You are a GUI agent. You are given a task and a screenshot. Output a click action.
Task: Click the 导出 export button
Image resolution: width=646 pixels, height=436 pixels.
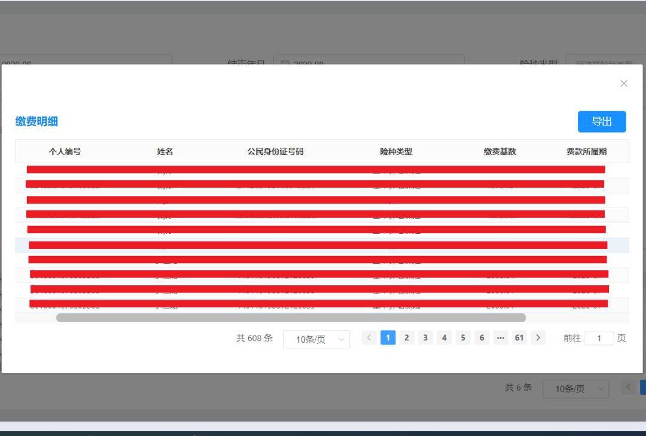click(x=602, y=121)
